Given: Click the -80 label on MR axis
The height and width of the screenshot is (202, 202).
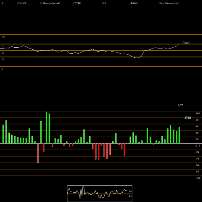Looking at the screenshot, I should [197, 172].
